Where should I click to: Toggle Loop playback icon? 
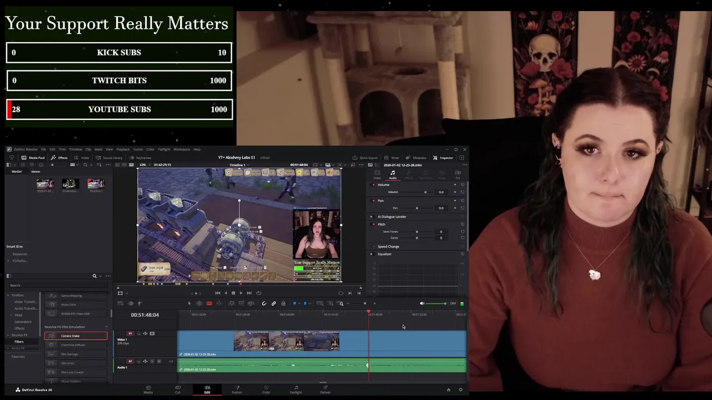(x=259, y=293)
